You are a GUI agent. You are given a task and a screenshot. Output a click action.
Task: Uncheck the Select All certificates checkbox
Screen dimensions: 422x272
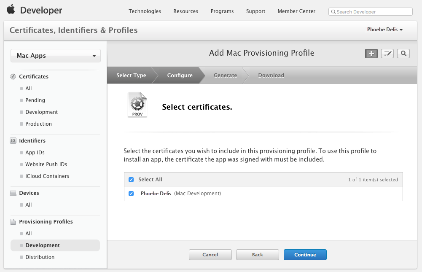pyautogui.click(x=131, y=179)
